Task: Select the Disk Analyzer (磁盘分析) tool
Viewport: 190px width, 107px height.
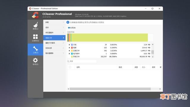Action: point(54,38)
